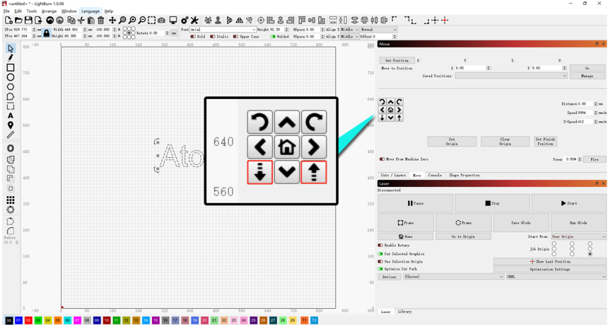Viewport: 608px width, 325px height.
Task: Open the (Choose) device dropdown
Action: [x=453, y=277]
